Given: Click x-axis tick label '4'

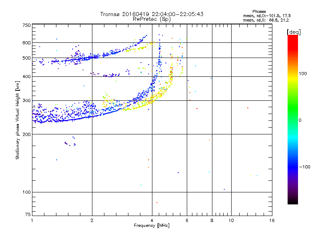Looking at the screenshot, I should pos(152,220).
